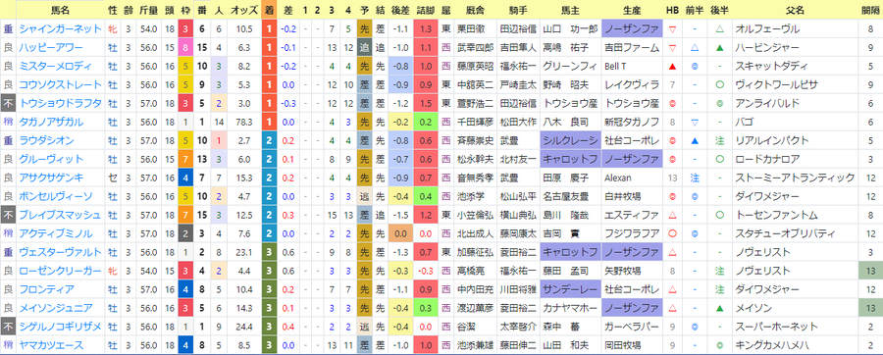Select breeder cell 岡田牧場
Screen dimensions: 883x355
[631, 344]
